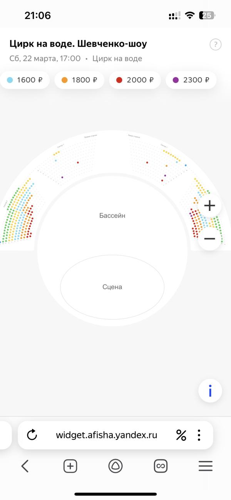Go back with the browser arrow

[25, 466]
